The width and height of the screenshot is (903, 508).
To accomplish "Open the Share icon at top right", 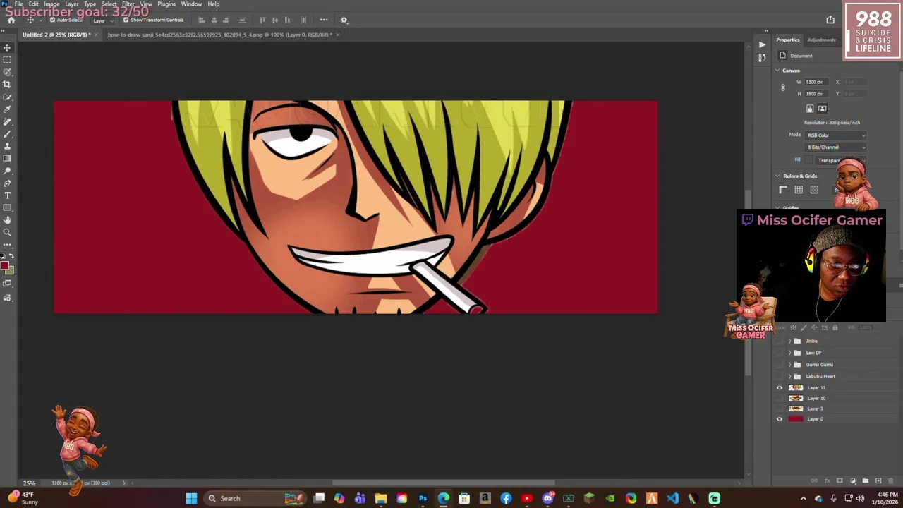I will point(830,20).
